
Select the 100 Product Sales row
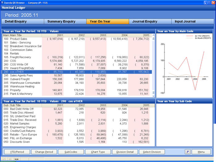click(x=77, y=39)
